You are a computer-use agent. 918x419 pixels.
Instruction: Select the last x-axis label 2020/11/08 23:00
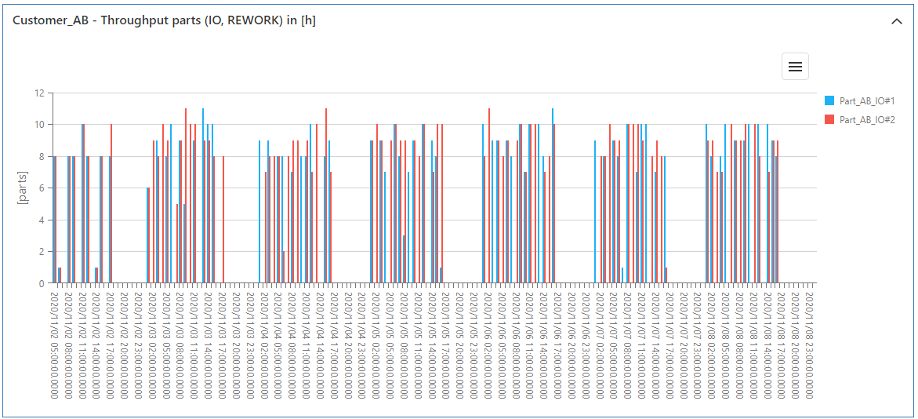click(809, 345)
